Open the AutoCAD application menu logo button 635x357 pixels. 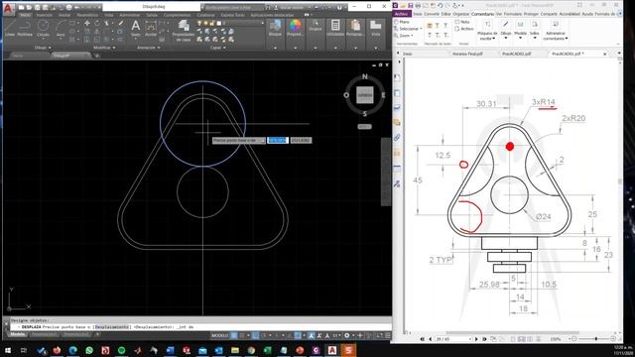pyautogui.click(x=8, y=8)
